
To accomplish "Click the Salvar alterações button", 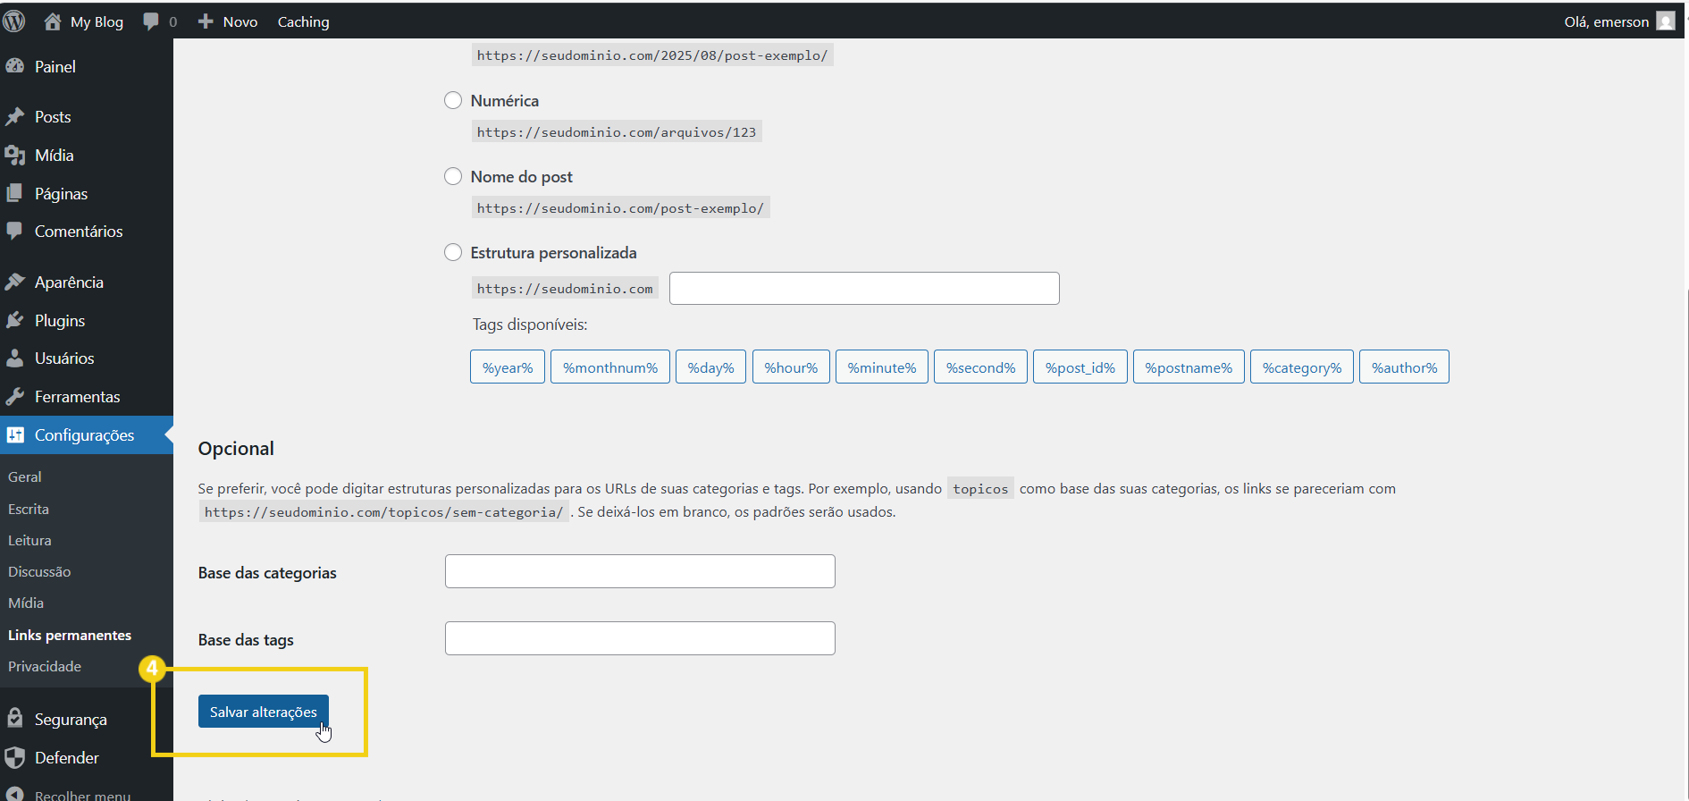I will (263, 712).
